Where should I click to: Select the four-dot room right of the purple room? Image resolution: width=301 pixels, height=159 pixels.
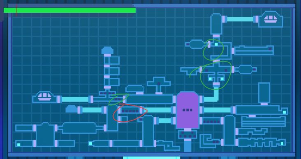[x=211, y=121]
